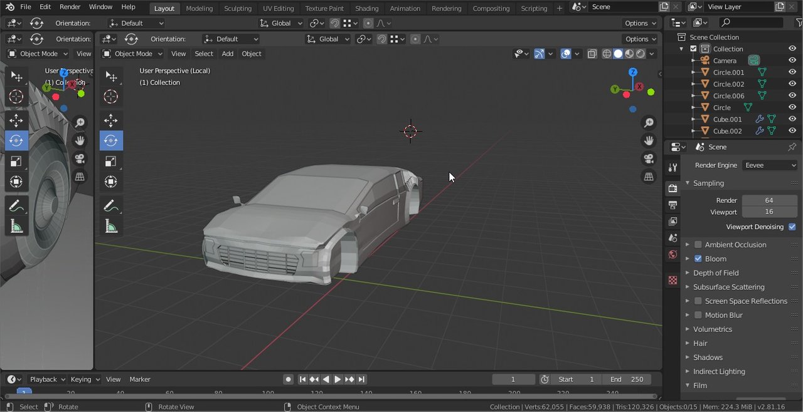This screenshot has width=803, height=412.
Task: Select the Rotate tool in left viewport
Action: tap(16, 140)
